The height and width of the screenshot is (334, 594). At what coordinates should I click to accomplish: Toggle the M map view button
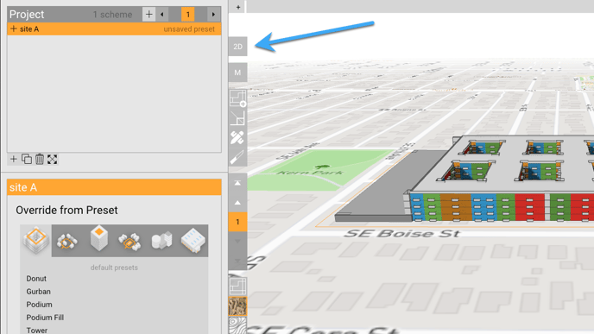point(237,72)
